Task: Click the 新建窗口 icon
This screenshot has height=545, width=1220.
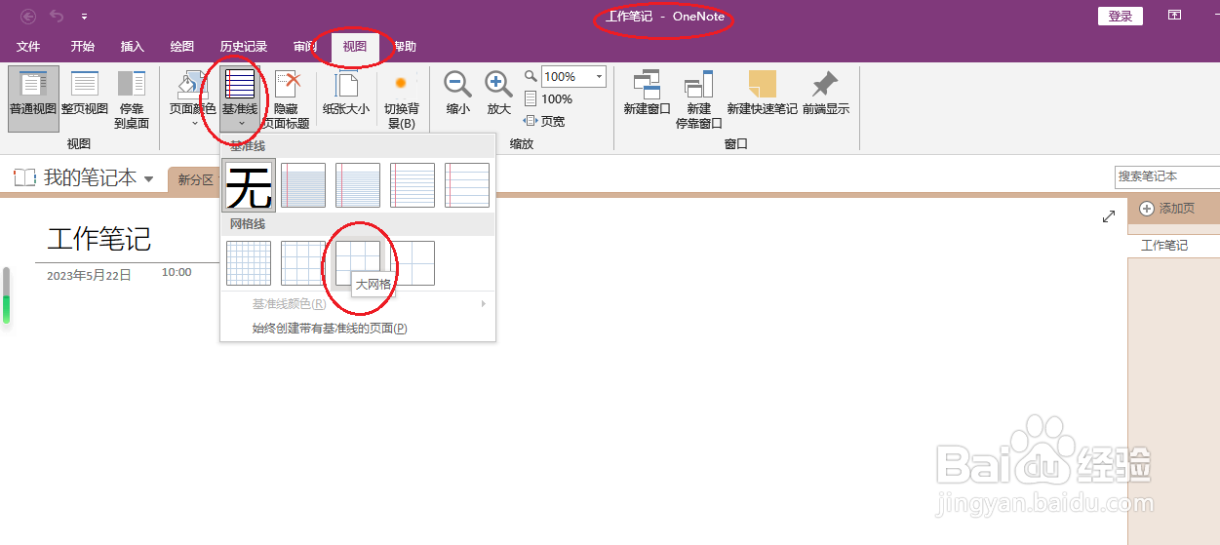Action: click(x=647, y=94)
